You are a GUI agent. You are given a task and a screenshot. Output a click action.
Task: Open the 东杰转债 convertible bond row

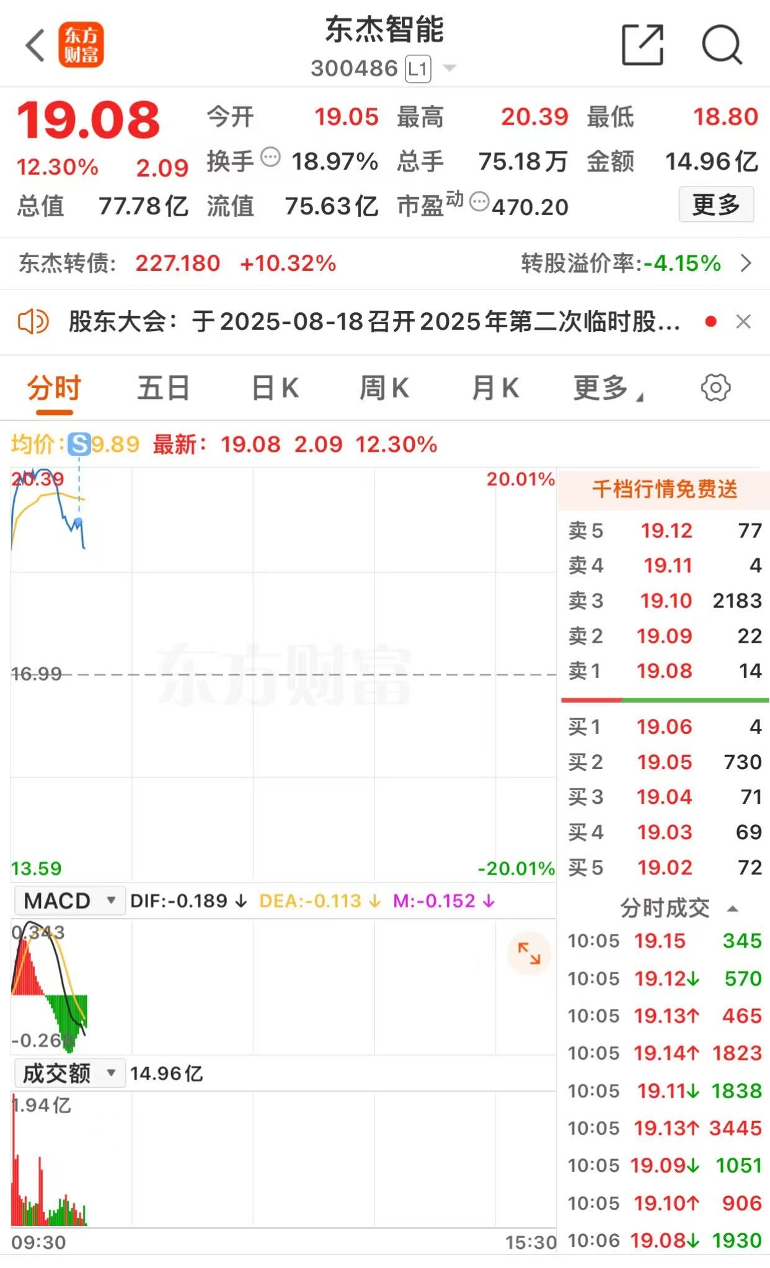point(384,263)
